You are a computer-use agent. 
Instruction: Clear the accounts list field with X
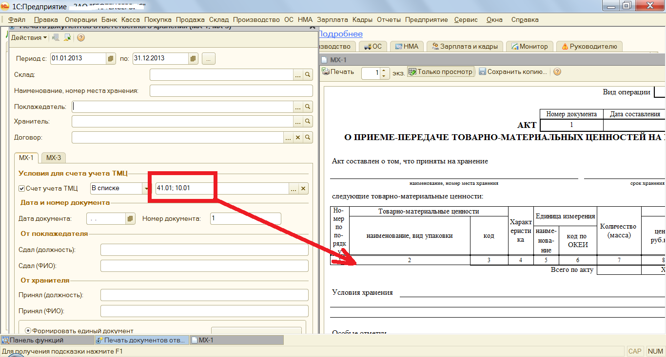click(303, 189)
